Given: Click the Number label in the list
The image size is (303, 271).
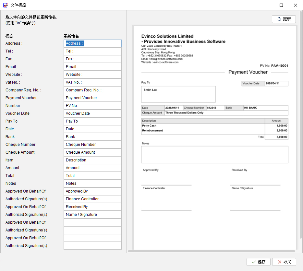Looking at the screenshot, I should tap(13, 106).
